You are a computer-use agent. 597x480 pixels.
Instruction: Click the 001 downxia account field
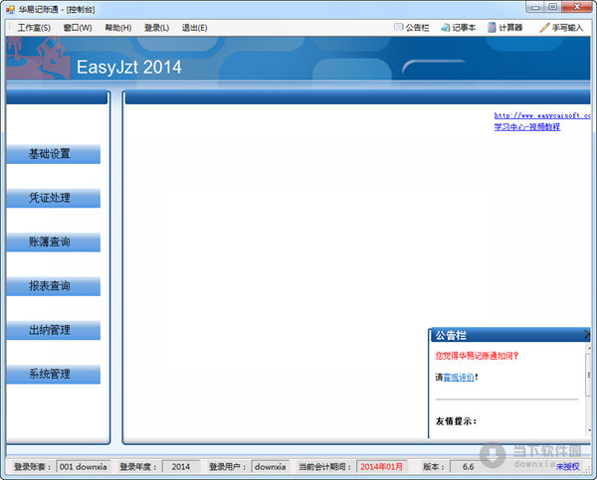[84, 467]
